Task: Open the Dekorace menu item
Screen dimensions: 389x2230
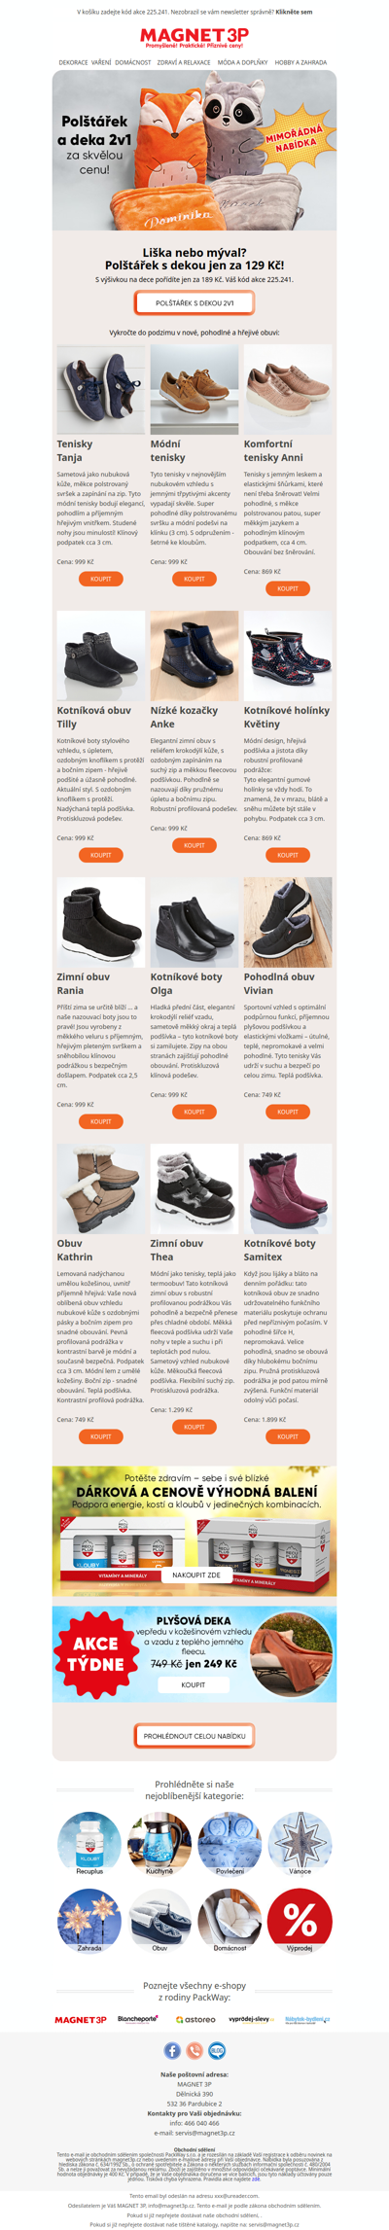Action: click(73, 62)
